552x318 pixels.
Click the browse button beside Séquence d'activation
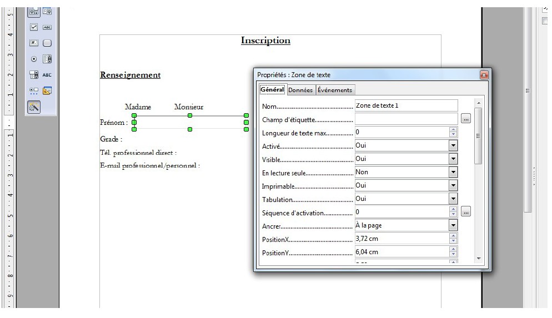click(x=466, y=212)
